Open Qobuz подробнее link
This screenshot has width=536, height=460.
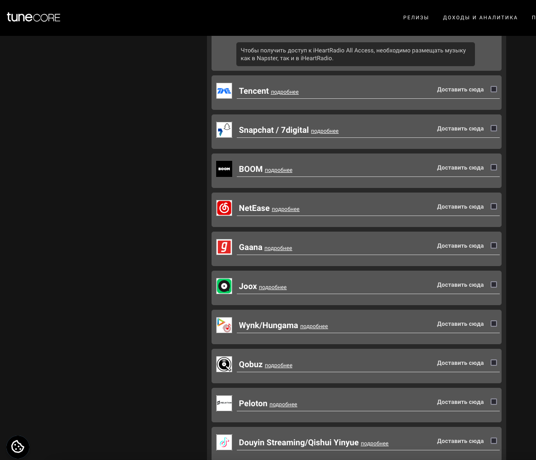279,365
